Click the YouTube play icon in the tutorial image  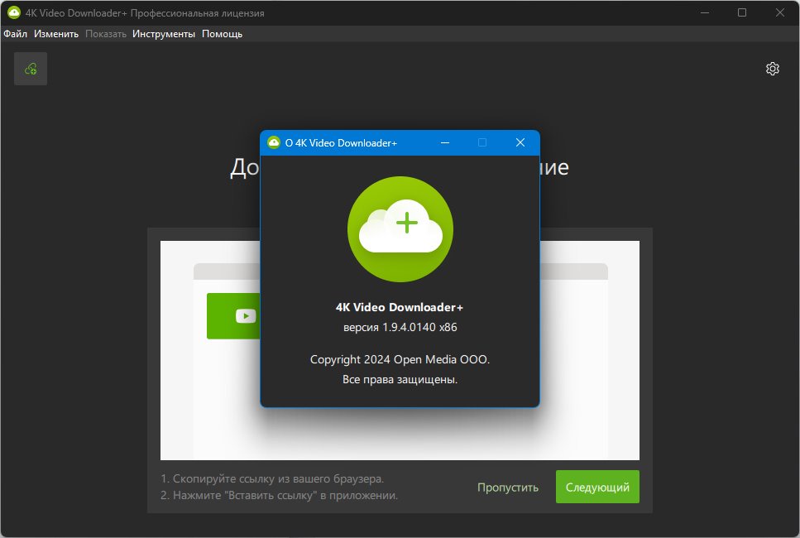pos(246,316)
